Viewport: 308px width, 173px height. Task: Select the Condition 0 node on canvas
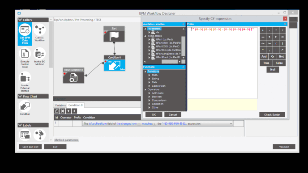tap(115, 63)
